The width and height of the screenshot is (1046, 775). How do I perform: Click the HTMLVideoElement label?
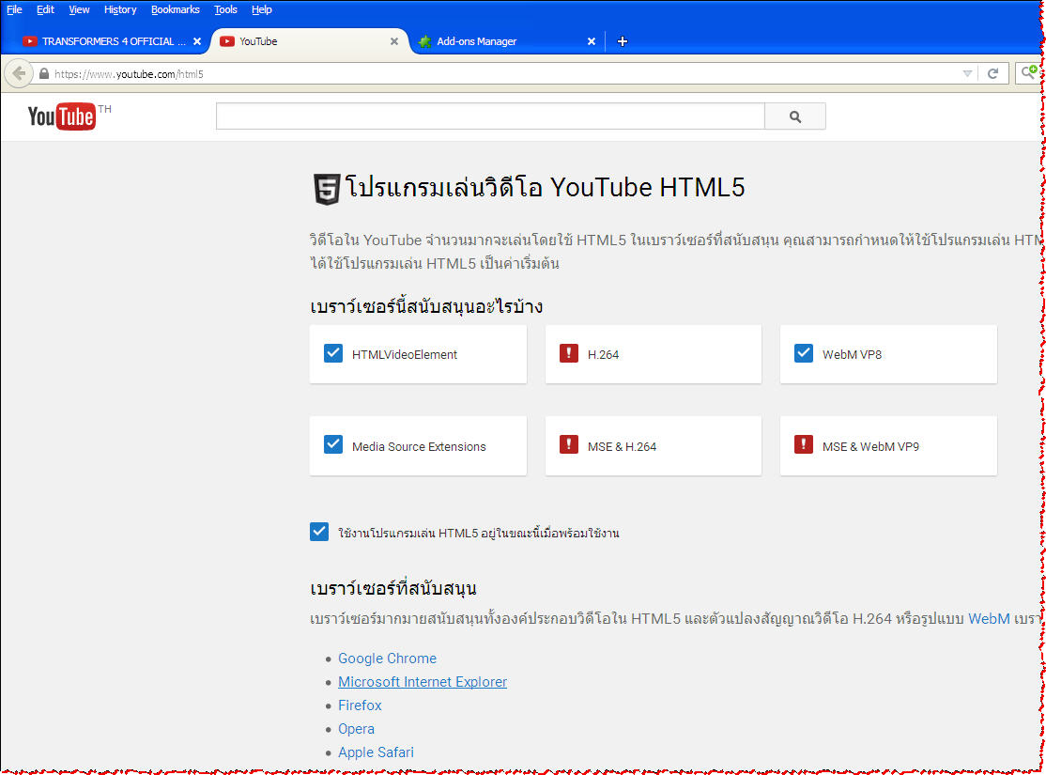[405, 354]
